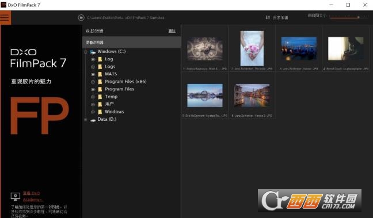Screen dimensions: 373x218
Task: Maximize the DxO FilmPack 7 window
Action: (348, 5)
